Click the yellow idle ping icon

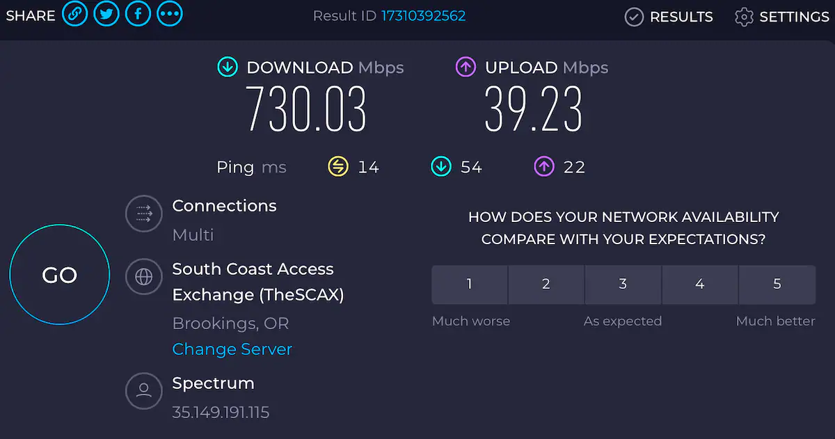point(337,167)
